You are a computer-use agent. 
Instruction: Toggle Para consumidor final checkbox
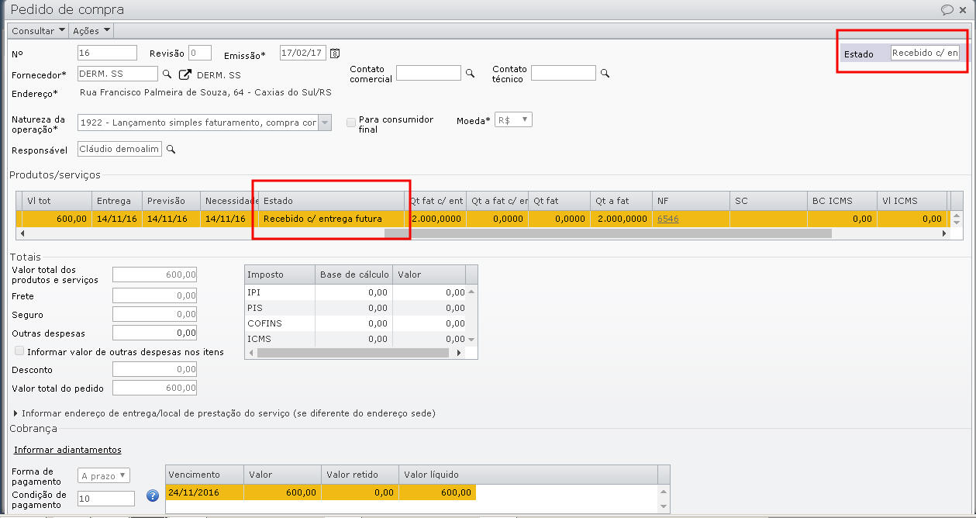(351, 123)
